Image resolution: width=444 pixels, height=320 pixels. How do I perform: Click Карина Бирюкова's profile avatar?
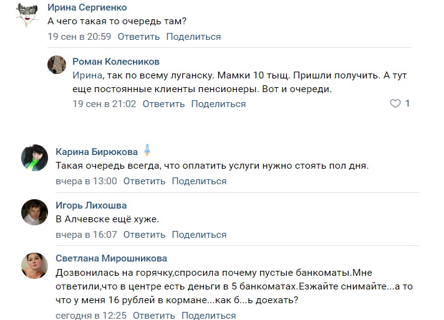36,159
